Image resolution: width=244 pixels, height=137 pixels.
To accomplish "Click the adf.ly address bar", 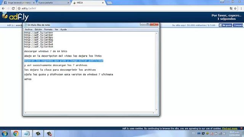I will 125,8.
